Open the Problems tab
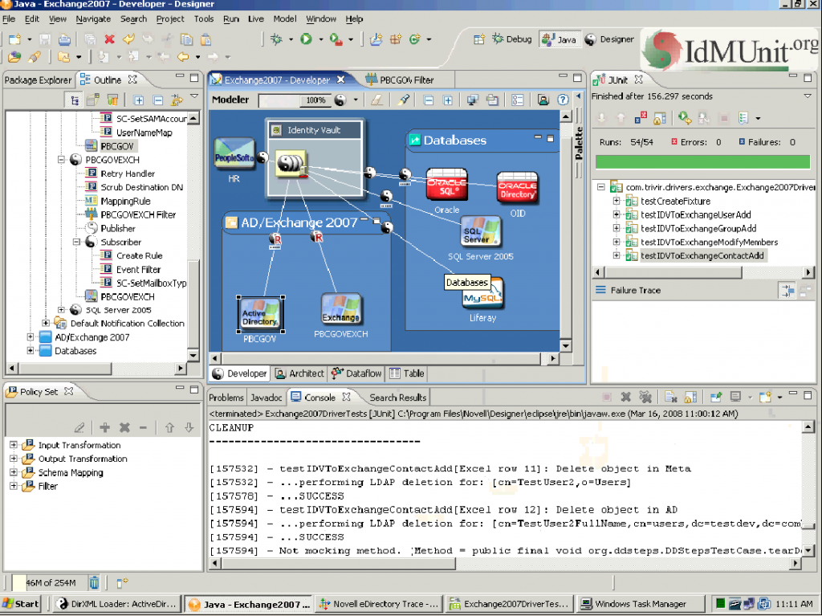The image size is (822, 616). [226, 398]
